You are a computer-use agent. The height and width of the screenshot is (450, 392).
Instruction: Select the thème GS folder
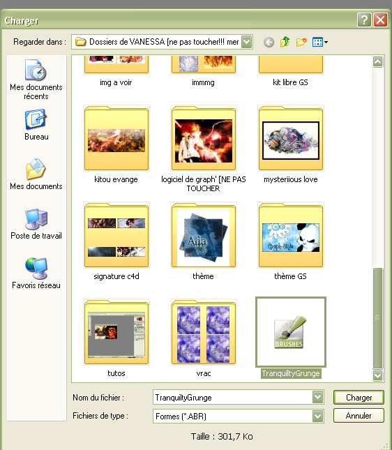pos(291,241)
